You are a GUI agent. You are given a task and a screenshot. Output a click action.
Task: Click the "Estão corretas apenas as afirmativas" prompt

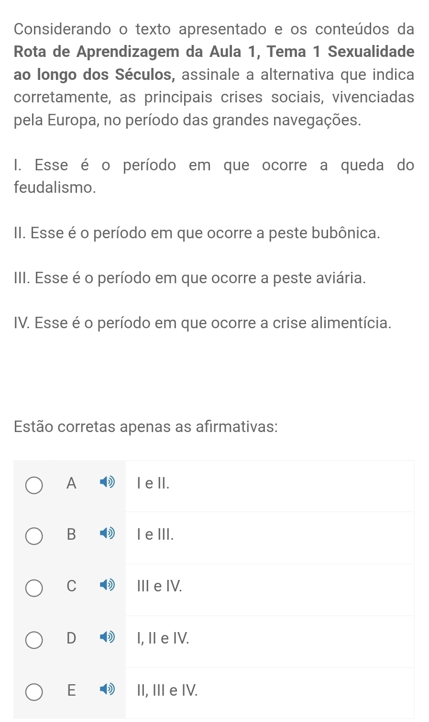click(146, 426)
